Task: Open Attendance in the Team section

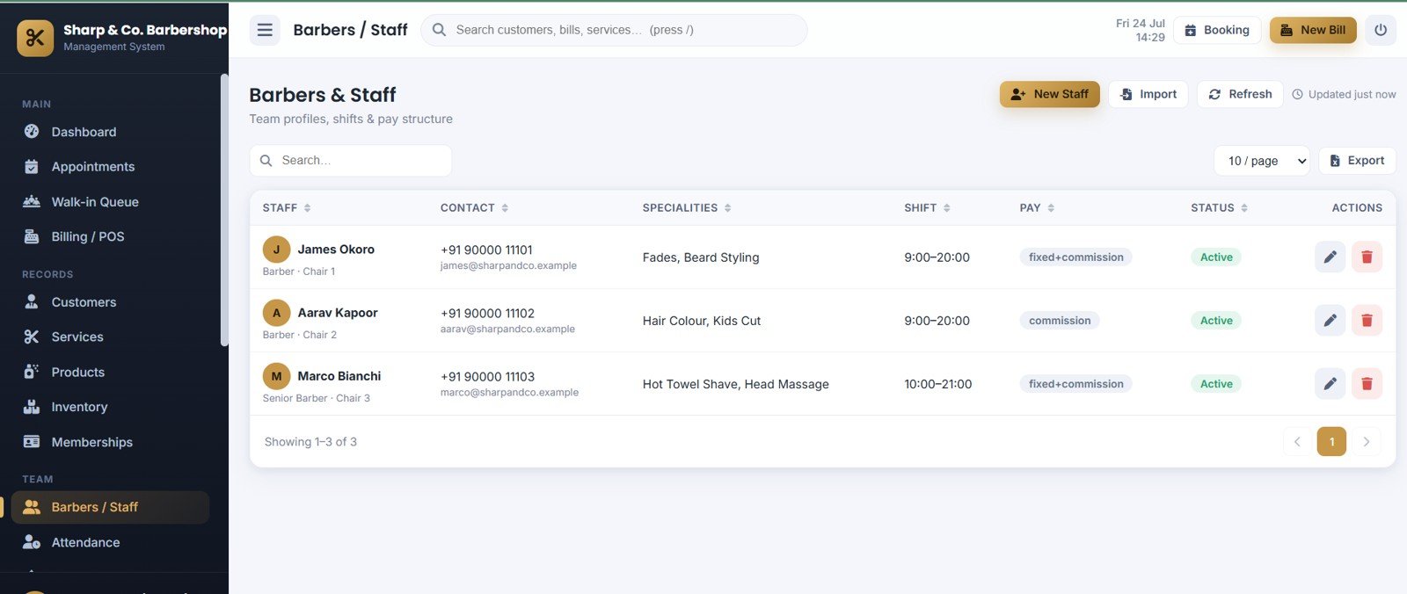Action: (110, 542)
